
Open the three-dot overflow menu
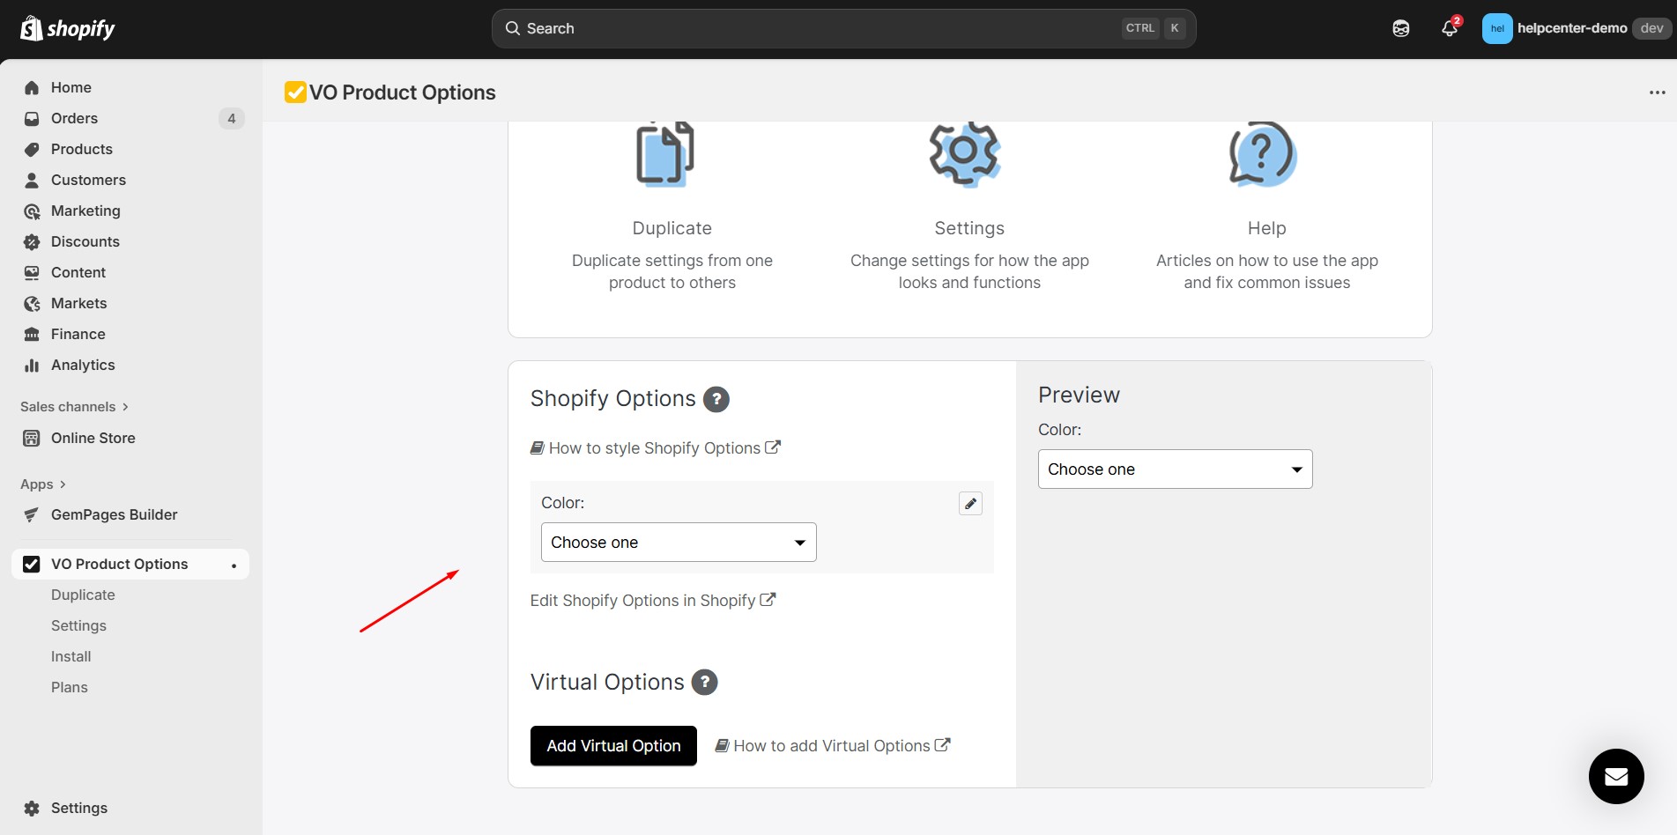click(x=1657, y=92)
